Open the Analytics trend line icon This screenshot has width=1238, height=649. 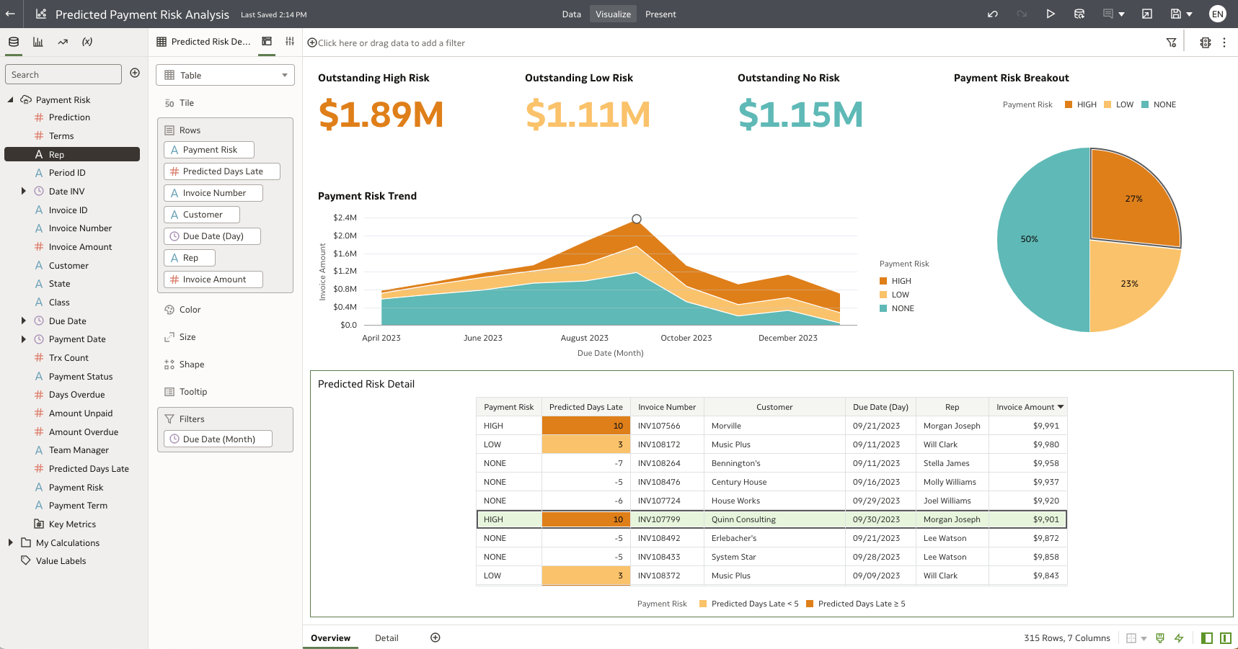[x=63, y=42]
